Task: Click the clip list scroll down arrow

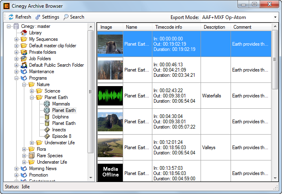Action: click(275, 178)
